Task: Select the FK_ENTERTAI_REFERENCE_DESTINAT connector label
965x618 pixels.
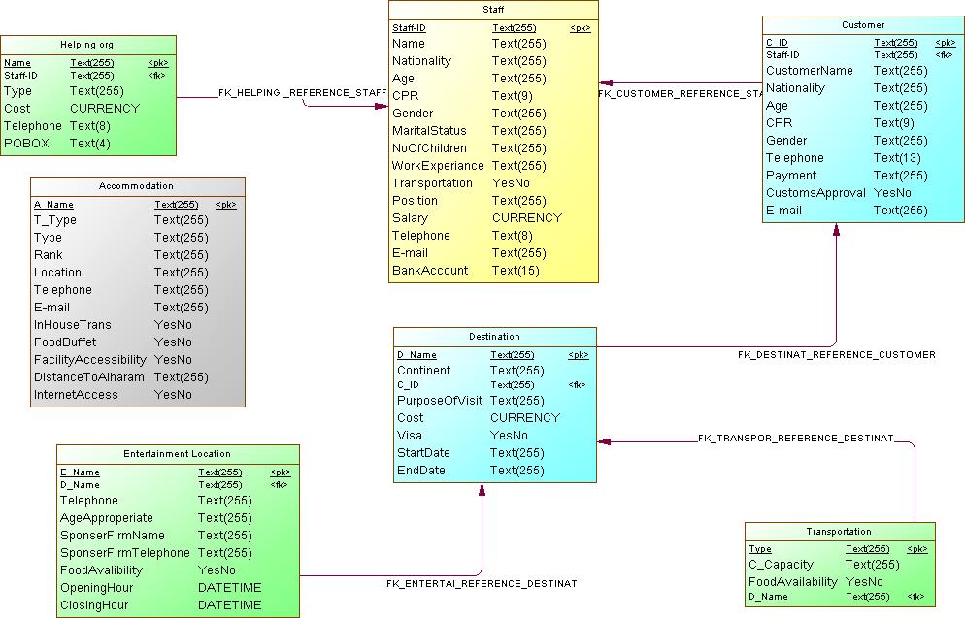Action: tap(482, 584)
